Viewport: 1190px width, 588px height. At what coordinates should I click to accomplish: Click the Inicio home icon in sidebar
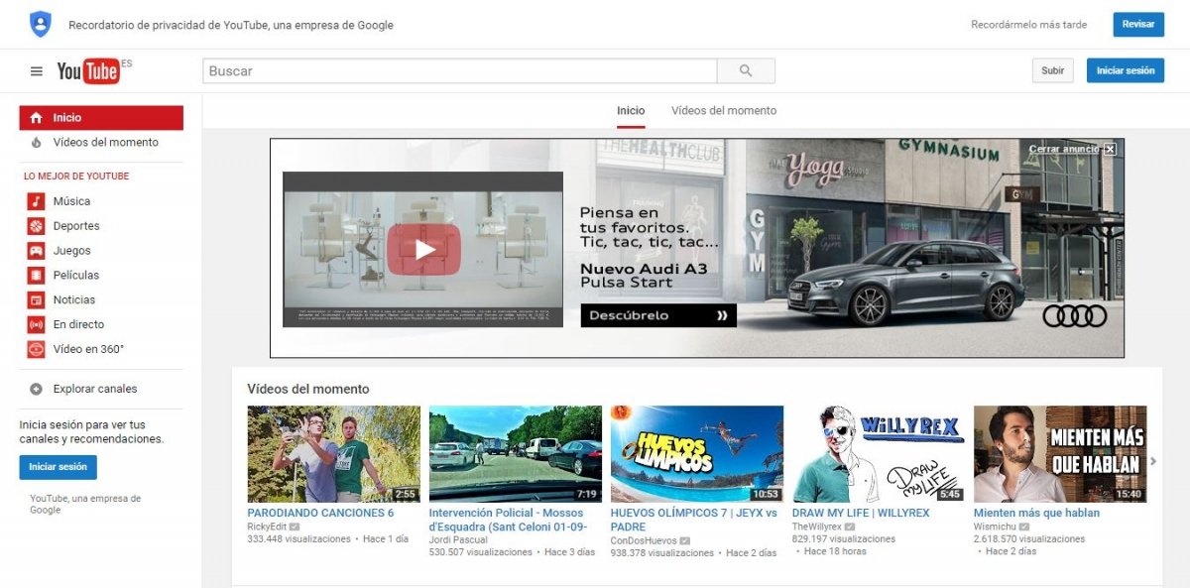pyautogui.click(x=37, y=118)
